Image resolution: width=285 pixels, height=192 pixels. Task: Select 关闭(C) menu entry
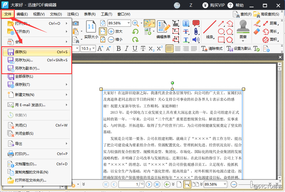click(37, 125)
